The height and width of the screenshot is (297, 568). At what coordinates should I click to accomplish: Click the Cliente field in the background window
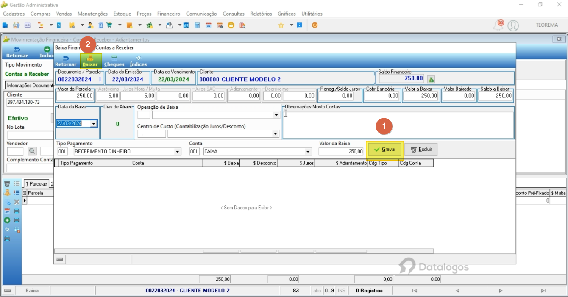pyautogui.click(x=30, y=103)
